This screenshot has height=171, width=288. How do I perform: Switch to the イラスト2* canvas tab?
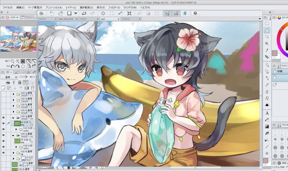point(131,19)
